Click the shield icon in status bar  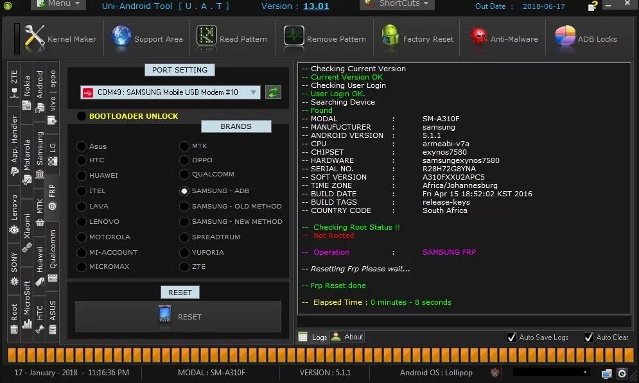[495, 373]
